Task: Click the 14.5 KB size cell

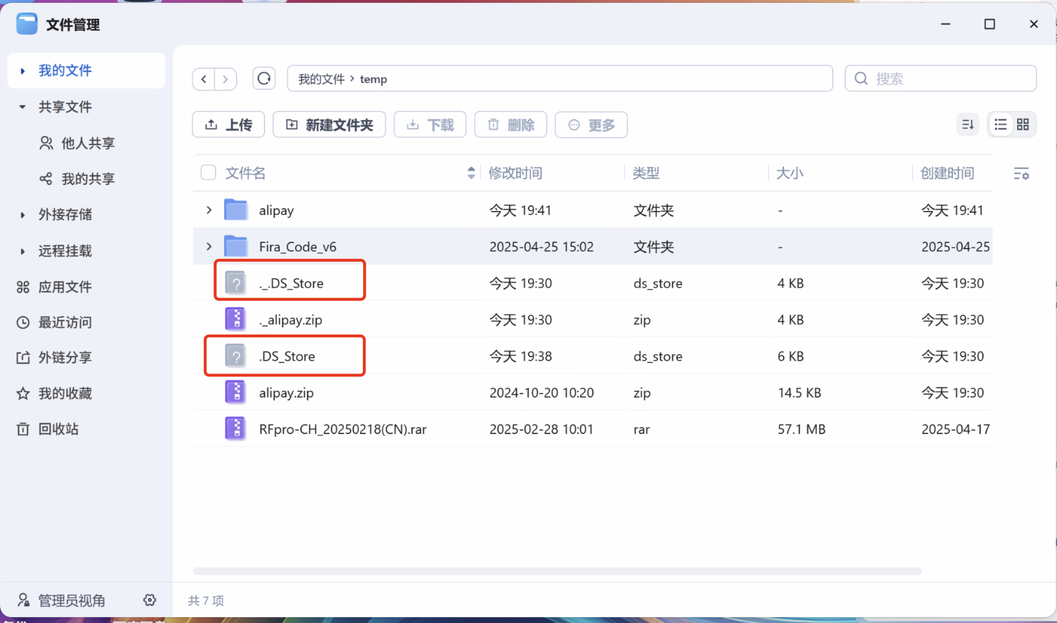Action: [799, 393]
